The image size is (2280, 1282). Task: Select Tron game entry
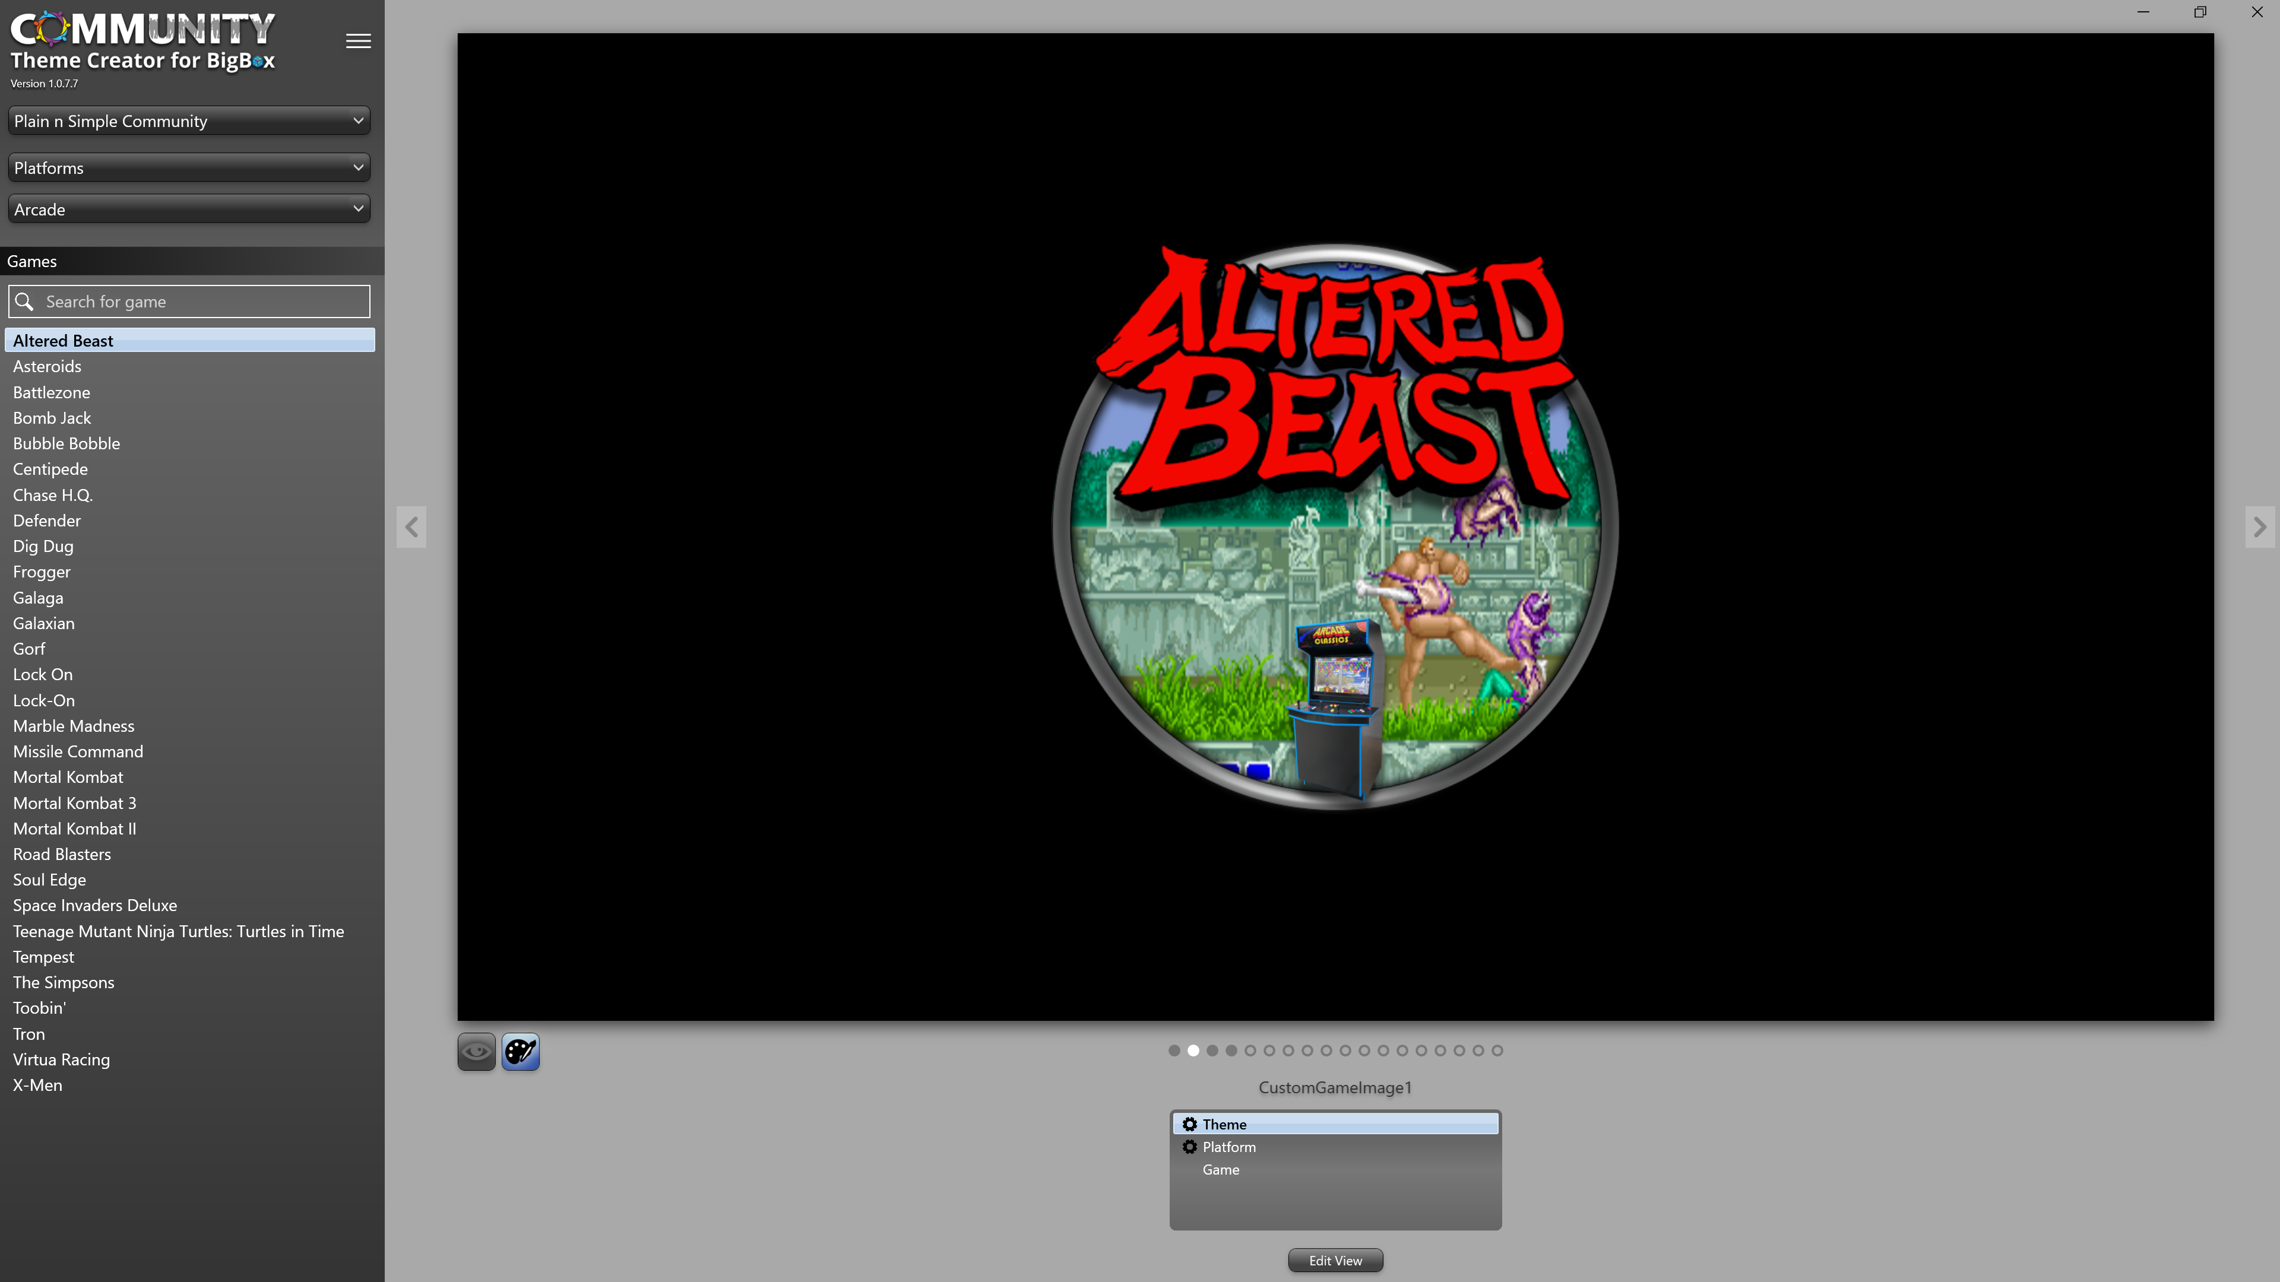coord(189,1035)
